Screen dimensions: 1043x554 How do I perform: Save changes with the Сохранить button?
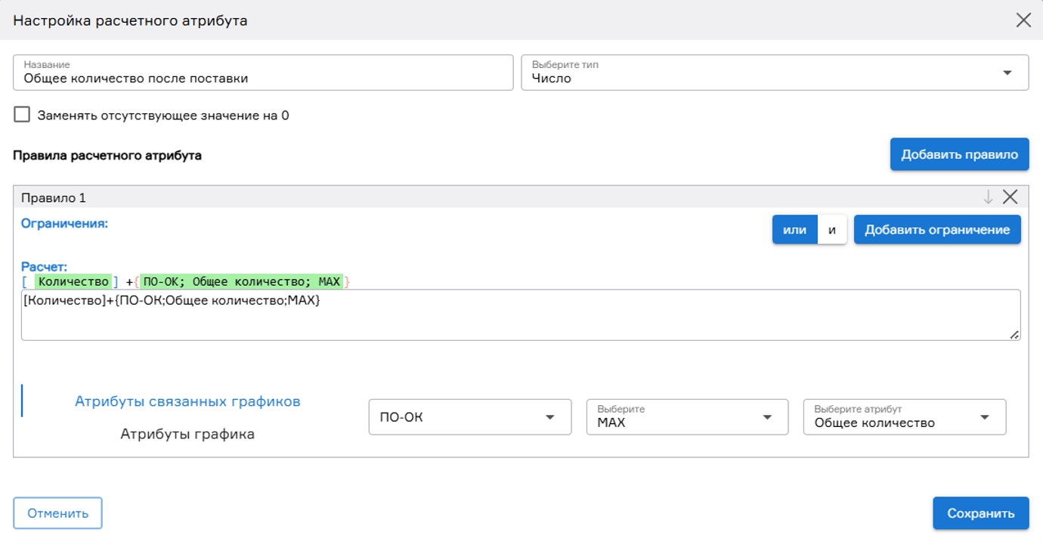[x=980, y=512]
